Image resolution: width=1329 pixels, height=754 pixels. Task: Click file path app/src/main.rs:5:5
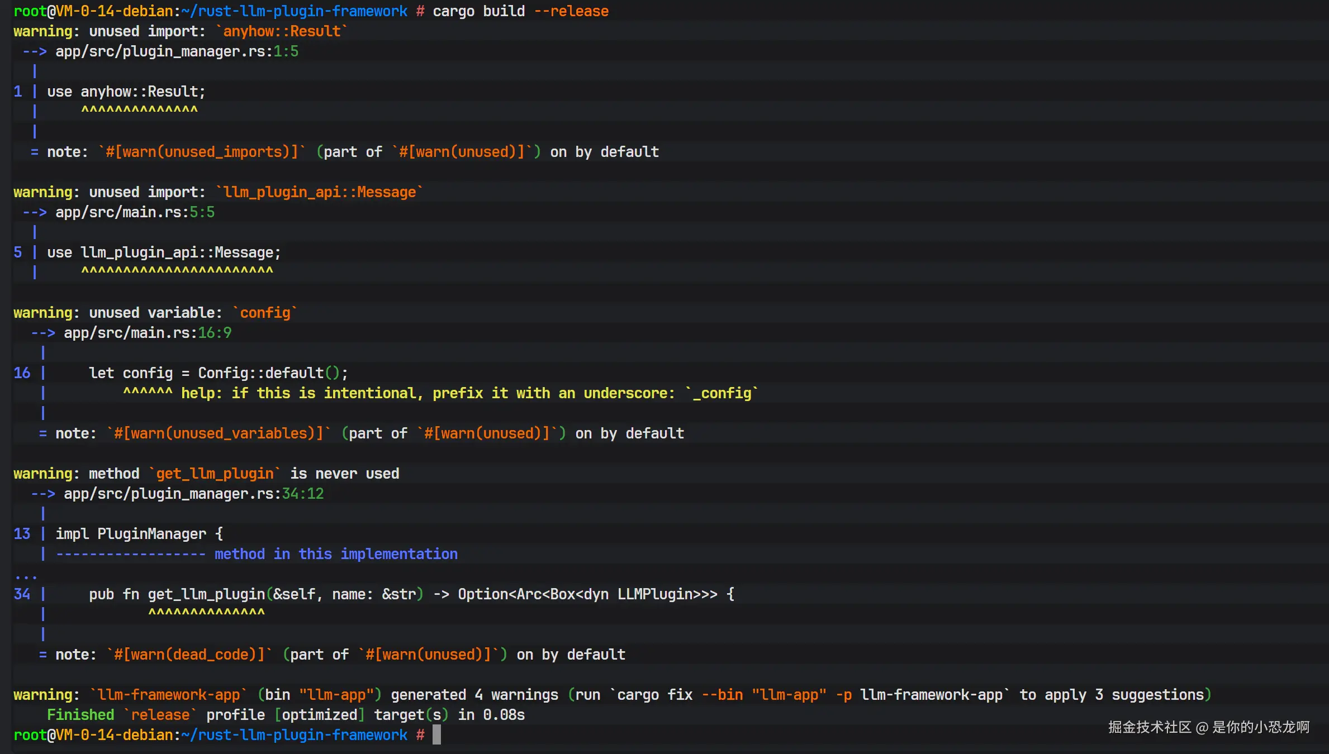pos(135,212)
